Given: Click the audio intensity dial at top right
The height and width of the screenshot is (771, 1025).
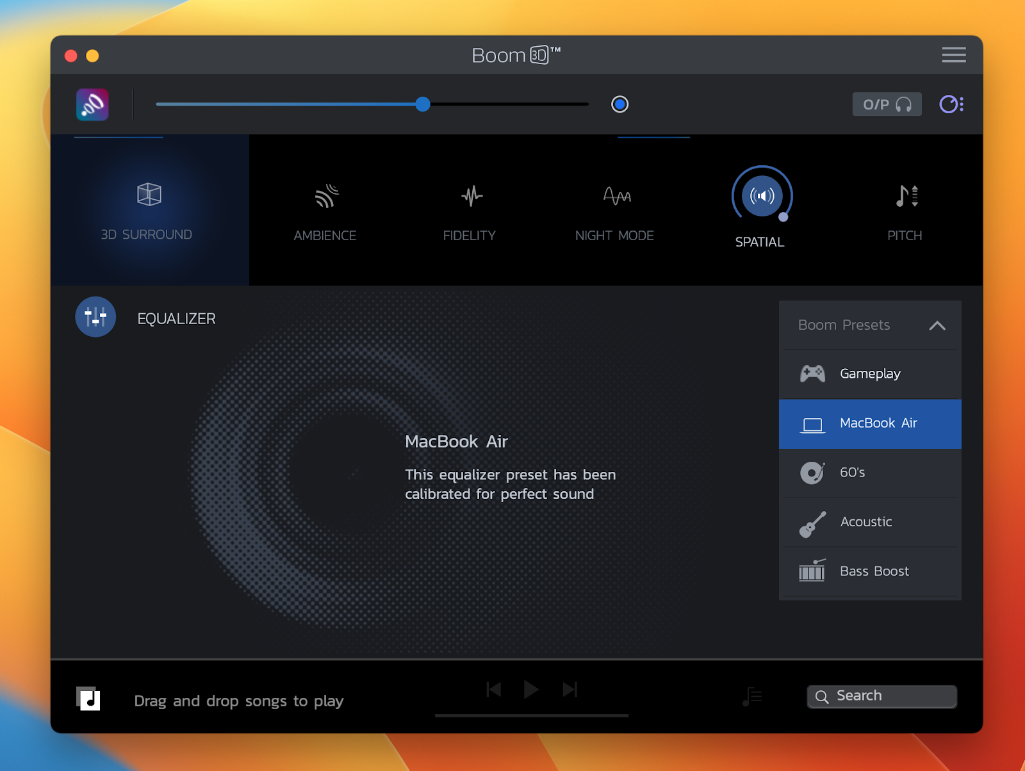Looking at the screenshot, I should 951,104.
